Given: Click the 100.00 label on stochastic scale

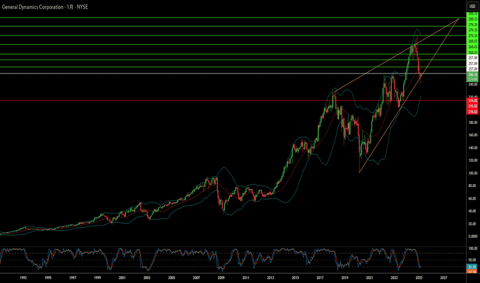Looking at the screenshot, I should click(473, 249).
